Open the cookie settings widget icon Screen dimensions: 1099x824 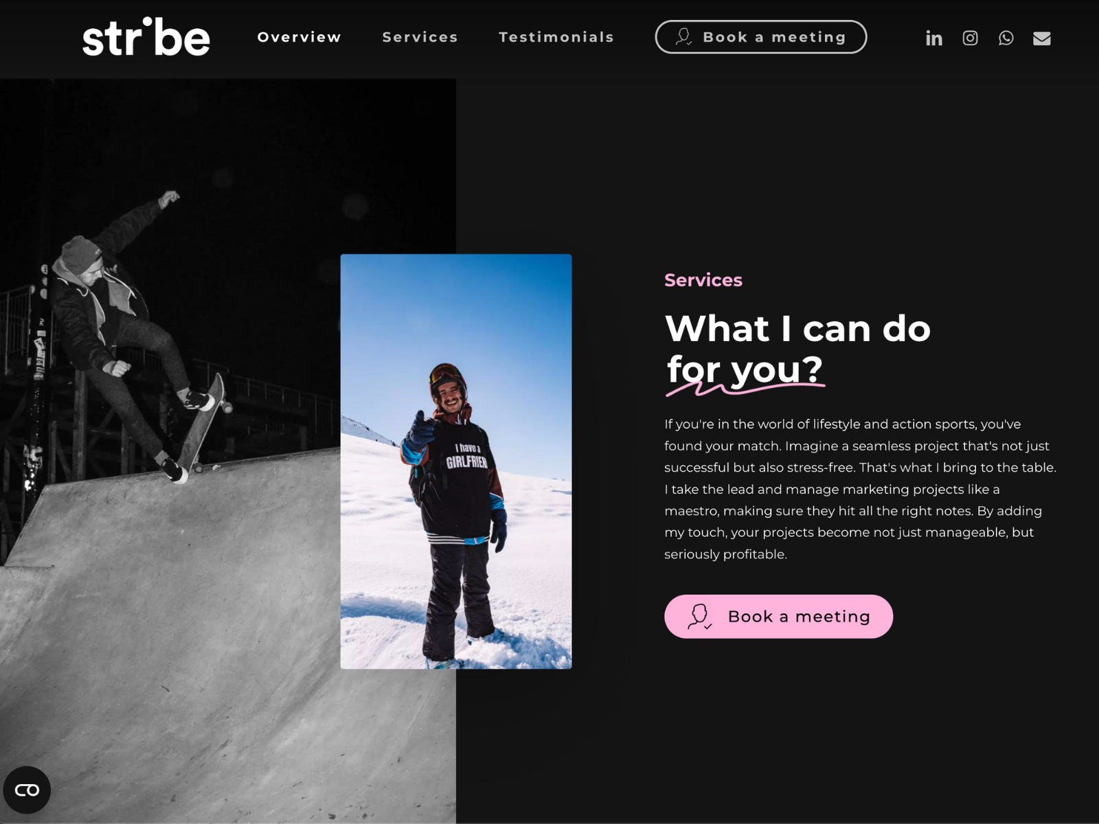click(x=27, y=790)
